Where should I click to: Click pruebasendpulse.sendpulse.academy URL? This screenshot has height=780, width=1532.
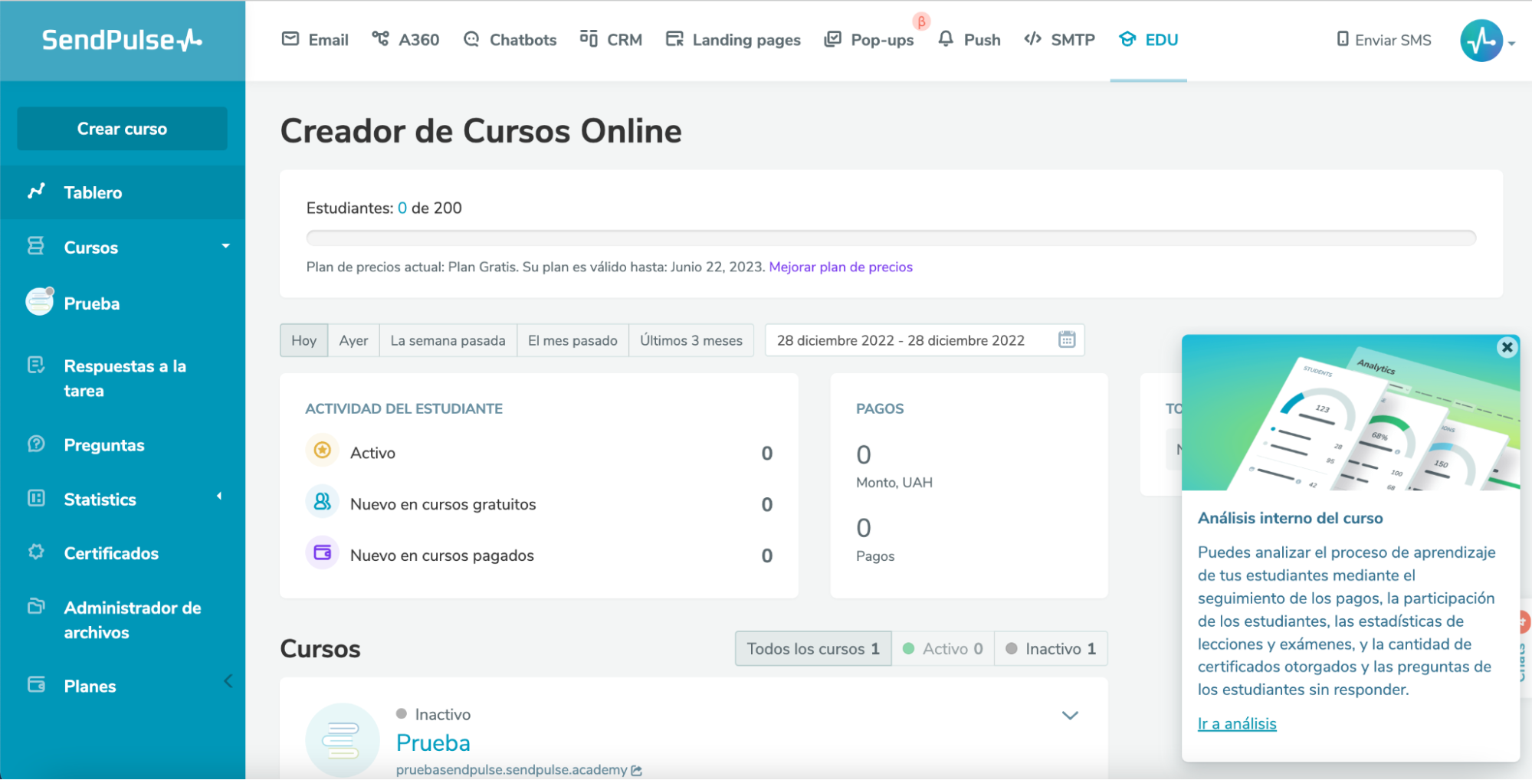pyautogui.click(x=511, y=770)
